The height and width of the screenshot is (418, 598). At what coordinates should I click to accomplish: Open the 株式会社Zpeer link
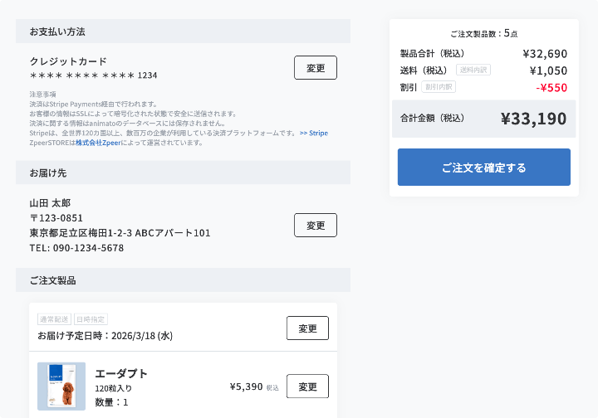98,143
